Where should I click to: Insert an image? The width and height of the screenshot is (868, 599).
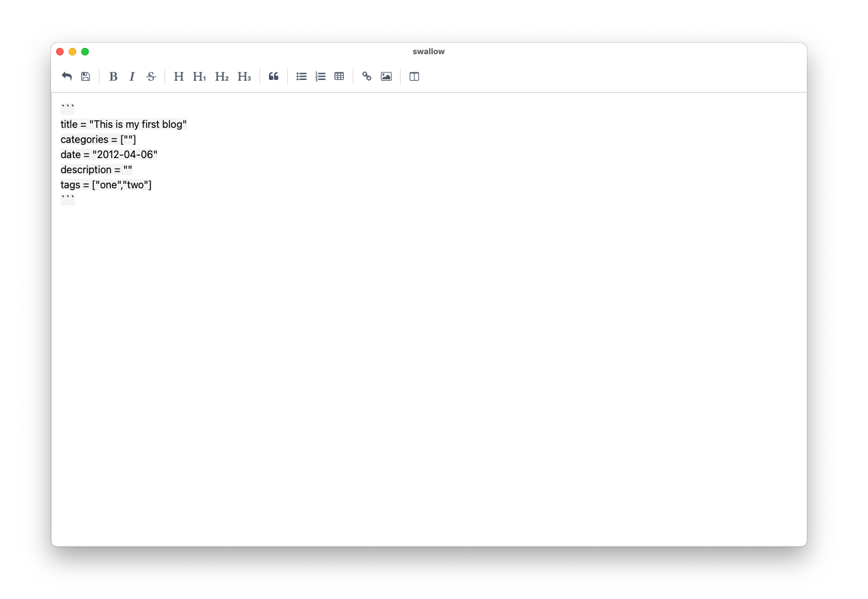(x=386, y=76)
